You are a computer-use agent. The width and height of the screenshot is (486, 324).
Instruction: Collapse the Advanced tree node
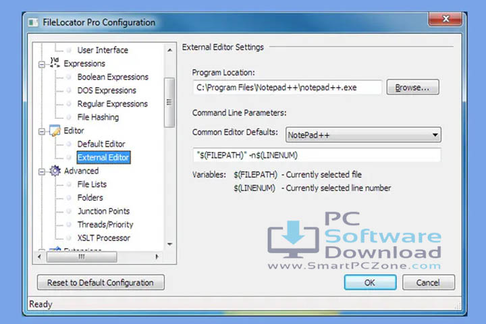pos(42,171)
